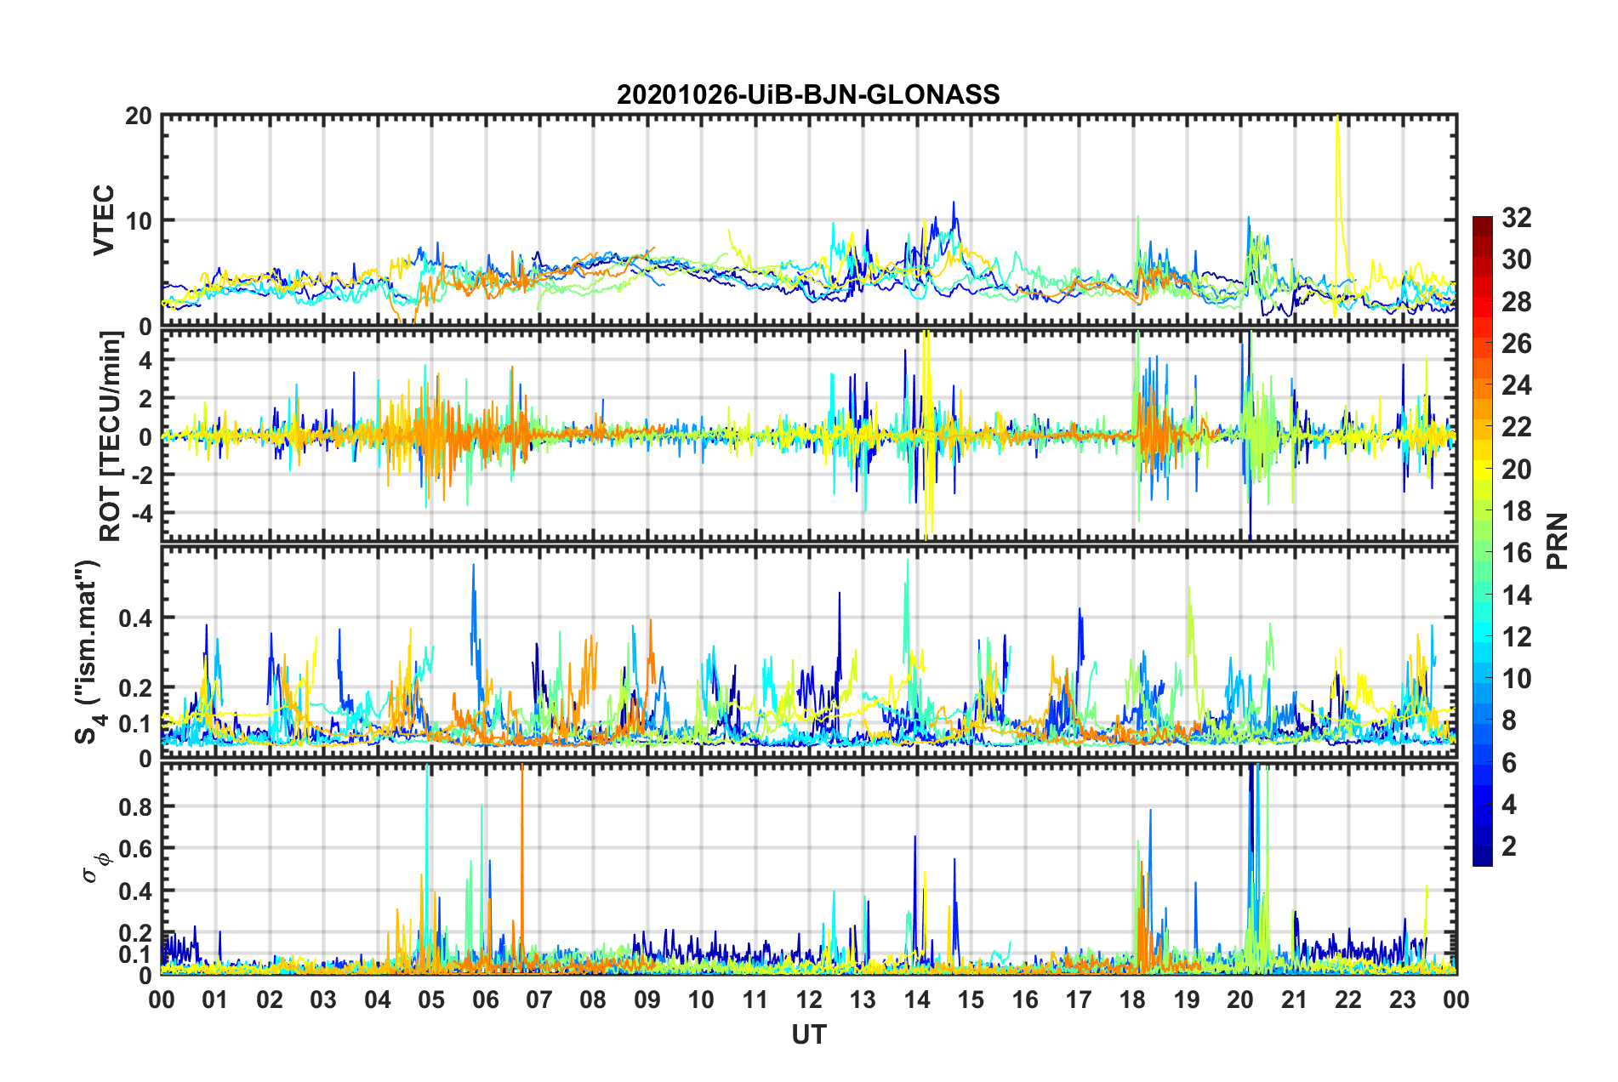This screenshot has width=1618, height=1082.
Task: Click VTEC axis tick label 10
Action: click(x=139, y=221)
